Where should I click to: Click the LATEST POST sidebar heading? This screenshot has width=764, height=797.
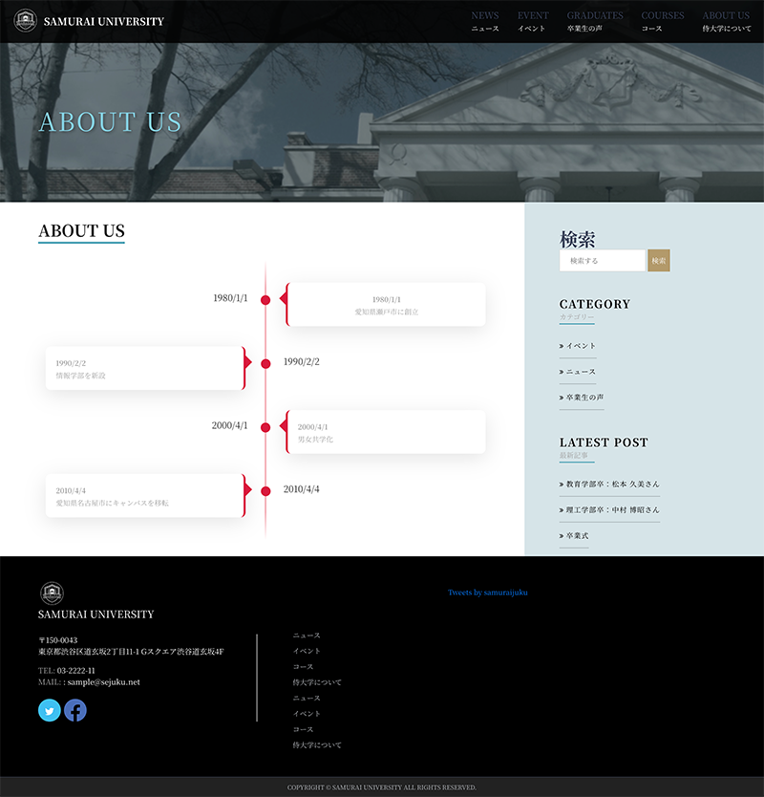(x=604, y=442)
